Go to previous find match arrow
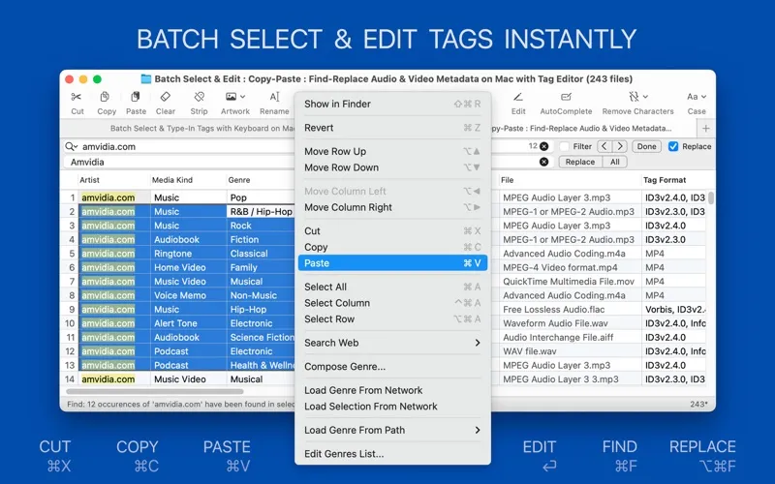This screenshot has height=484, width=775. click(x=604, y=146)
